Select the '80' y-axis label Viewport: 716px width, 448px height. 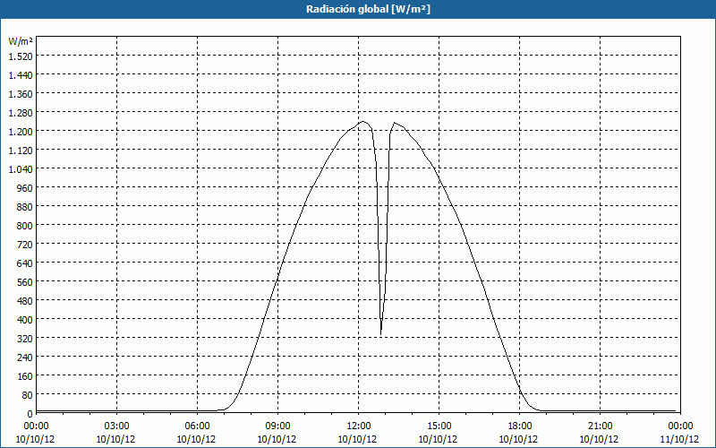(28, 394)
